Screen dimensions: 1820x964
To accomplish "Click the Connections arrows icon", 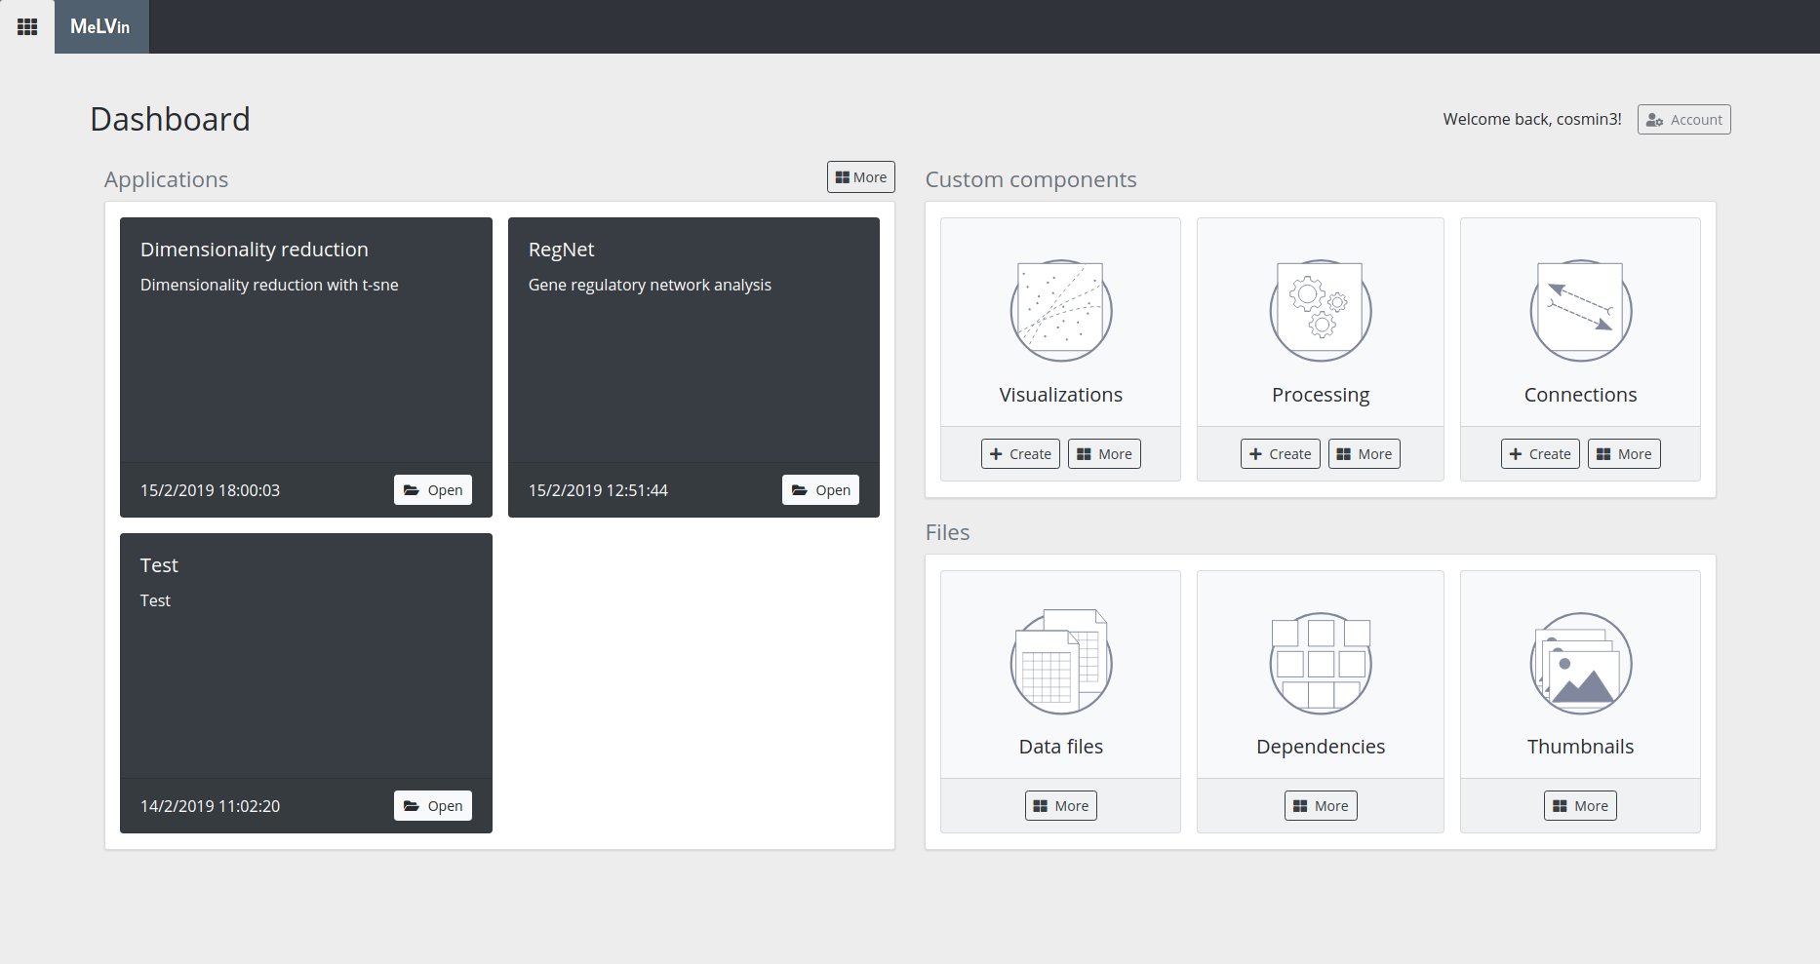I will coord(1580,311).
